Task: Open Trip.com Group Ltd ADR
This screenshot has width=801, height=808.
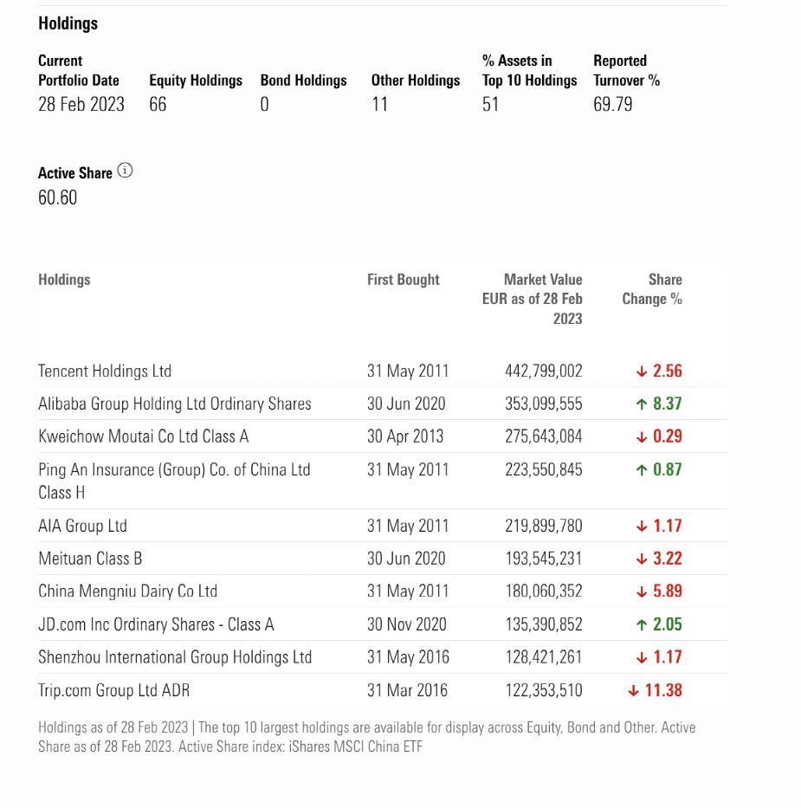Action: click(x=113, y=690)
